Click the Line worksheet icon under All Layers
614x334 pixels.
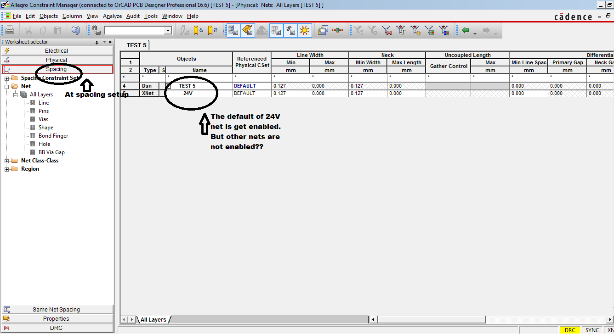(x=33, y=103)
